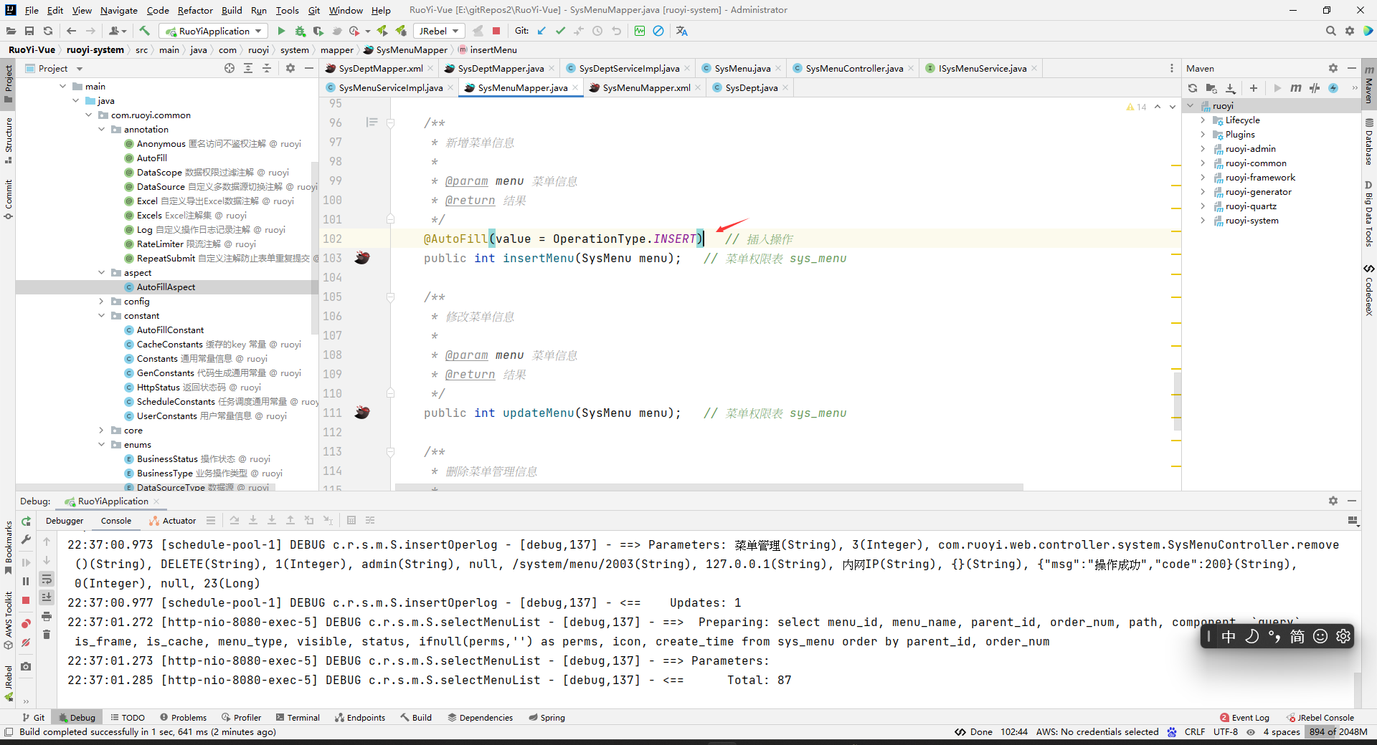
Task: Open Project panel gear options
Action: tap(290, 68)
